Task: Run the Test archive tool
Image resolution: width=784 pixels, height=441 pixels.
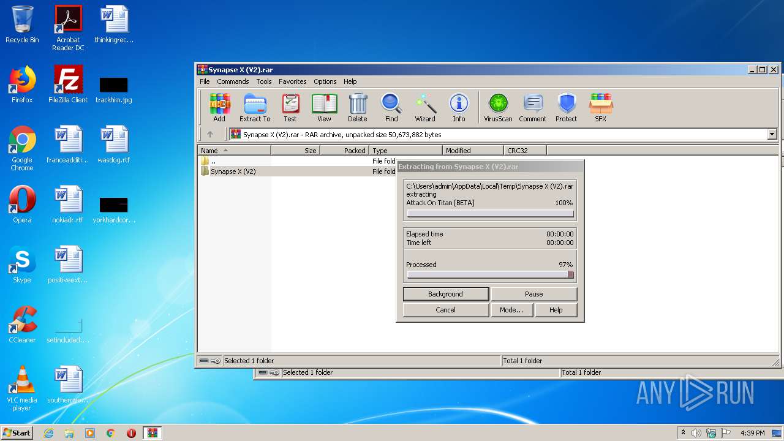Action: pyautogui.click(x=290, y=108)
